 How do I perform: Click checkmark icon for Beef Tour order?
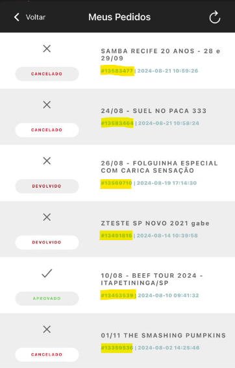pyautogui.click(x=47, y=273)
